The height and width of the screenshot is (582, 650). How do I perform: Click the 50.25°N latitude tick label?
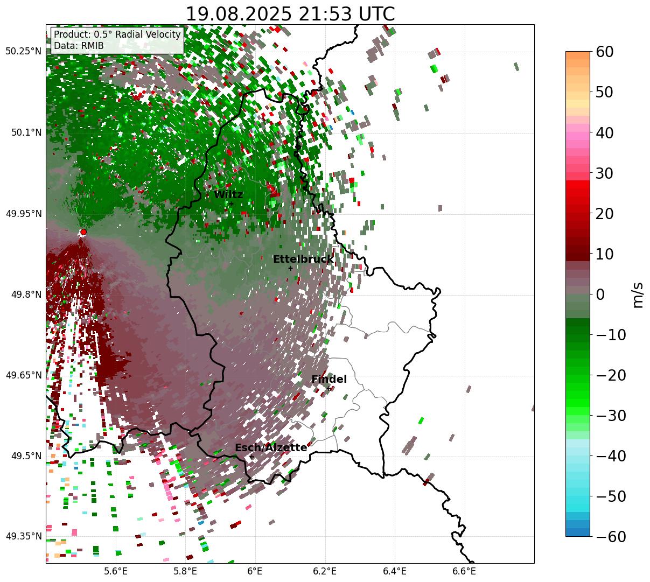(x=24, y=51)
